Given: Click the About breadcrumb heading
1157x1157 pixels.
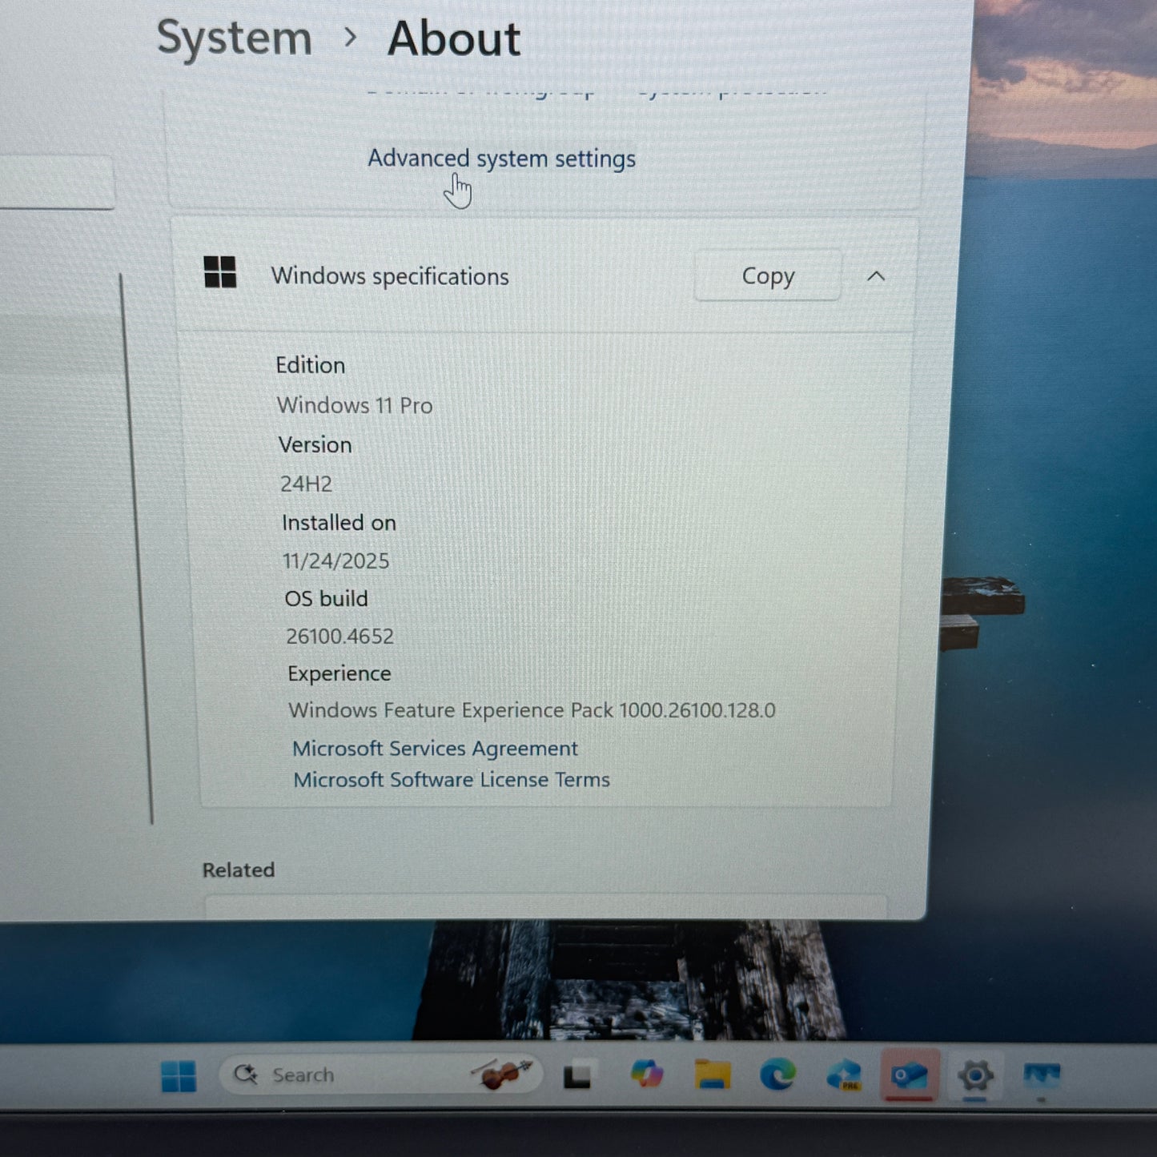Looking at the screenshot, I should click(453, 37).
